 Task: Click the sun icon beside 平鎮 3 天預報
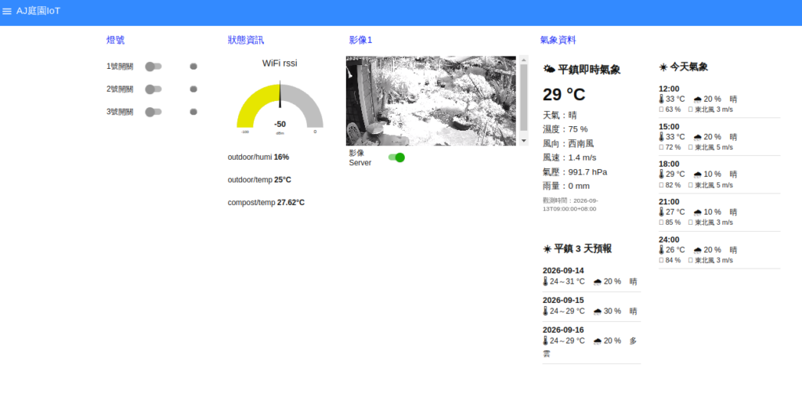pyautogui.click(x=547, y=249)
